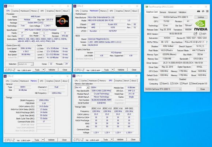Switch to Caches tab in processor window
The height and width of the screenshot is (147, 212).
[16, 11]
